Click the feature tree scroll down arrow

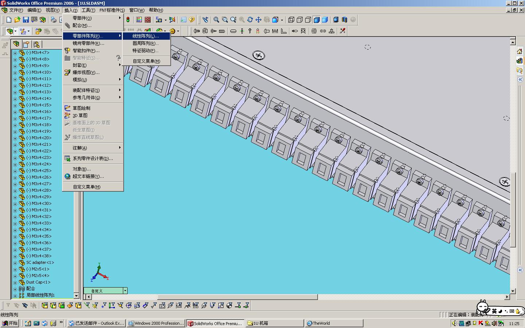tap(76, 296)
